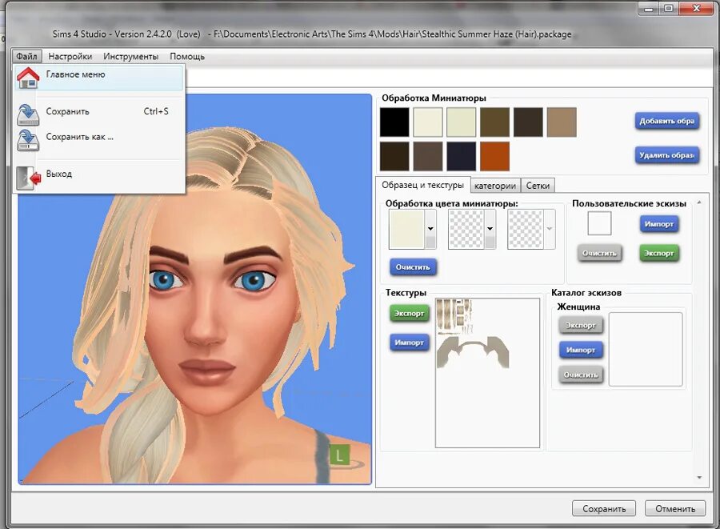Click the empty Женщина catalog thumbnail box
Image resolution: width=720 pixels, height=529 pixels.
point(645,350)
